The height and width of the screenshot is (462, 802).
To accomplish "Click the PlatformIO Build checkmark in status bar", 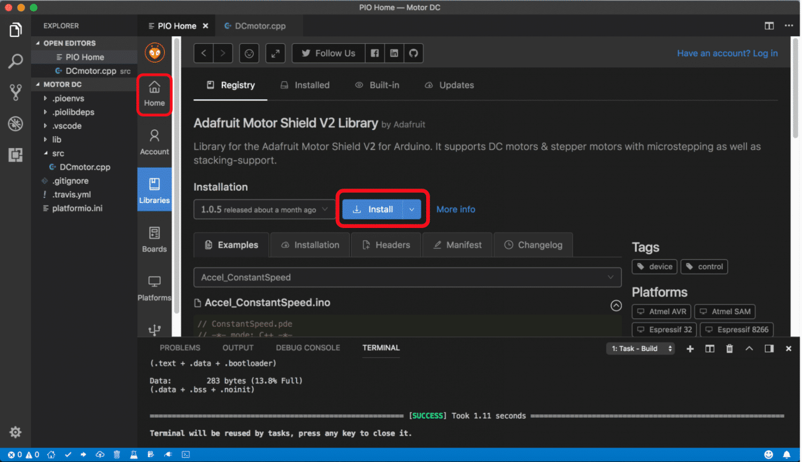I will [68, 455].
